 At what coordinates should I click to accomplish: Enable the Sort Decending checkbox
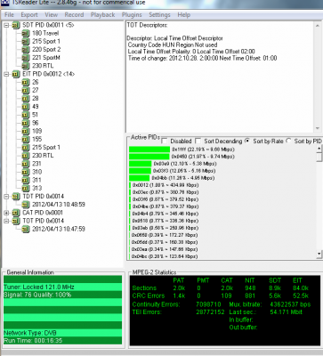click(x=198, y=142)
